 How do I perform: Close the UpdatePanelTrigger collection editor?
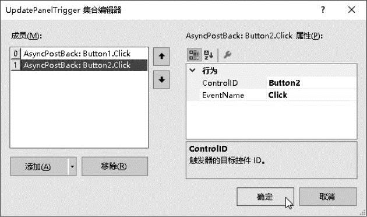(351, 10)
